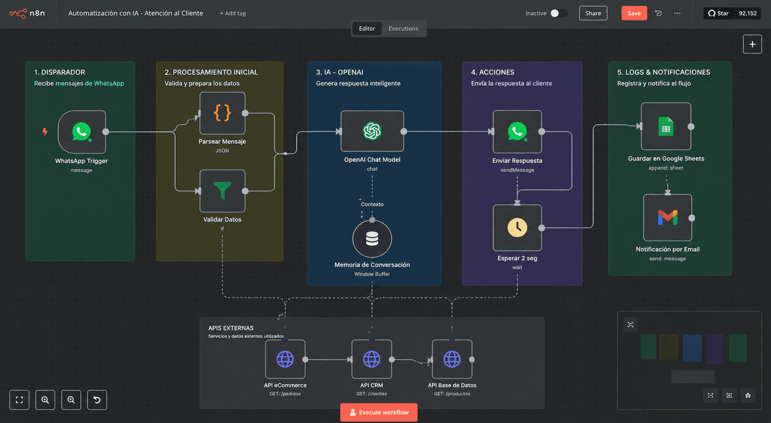Click the fit-to-view canvas button

tap(19, 400)
